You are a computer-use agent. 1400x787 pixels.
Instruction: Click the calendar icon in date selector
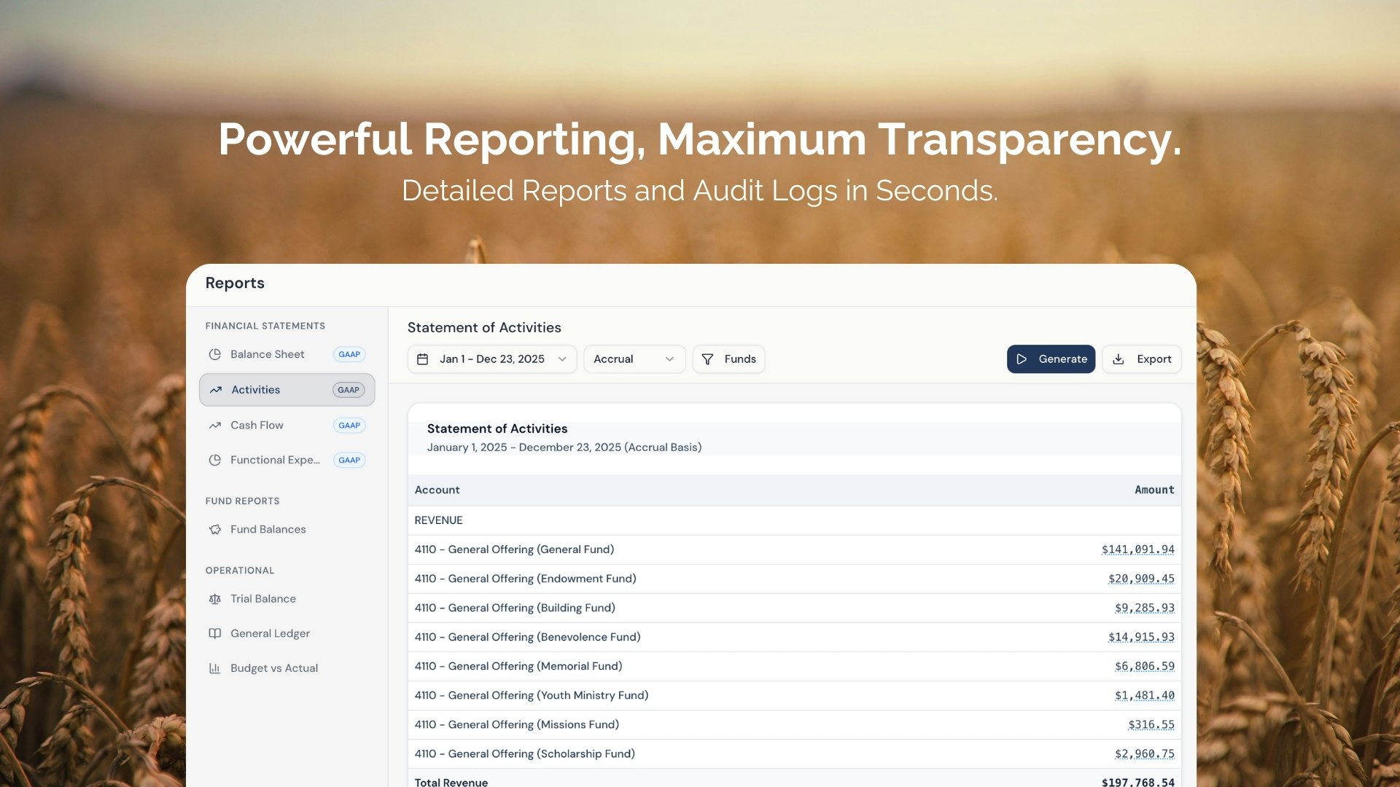422,359
